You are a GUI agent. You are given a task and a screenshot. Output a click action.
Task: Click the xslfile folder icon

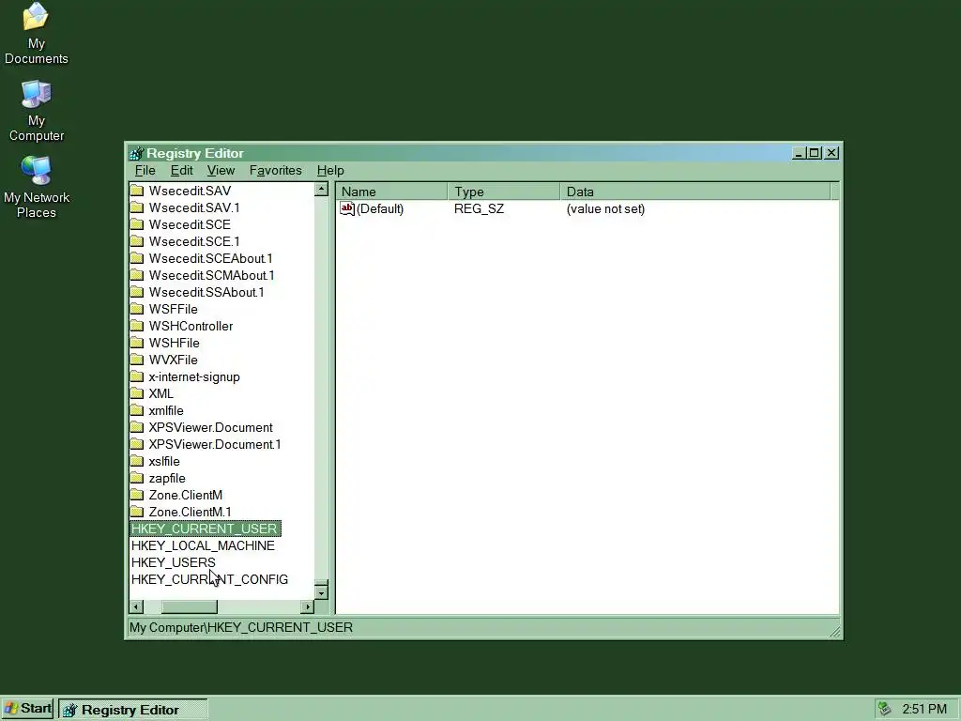[x=137, y=461]
